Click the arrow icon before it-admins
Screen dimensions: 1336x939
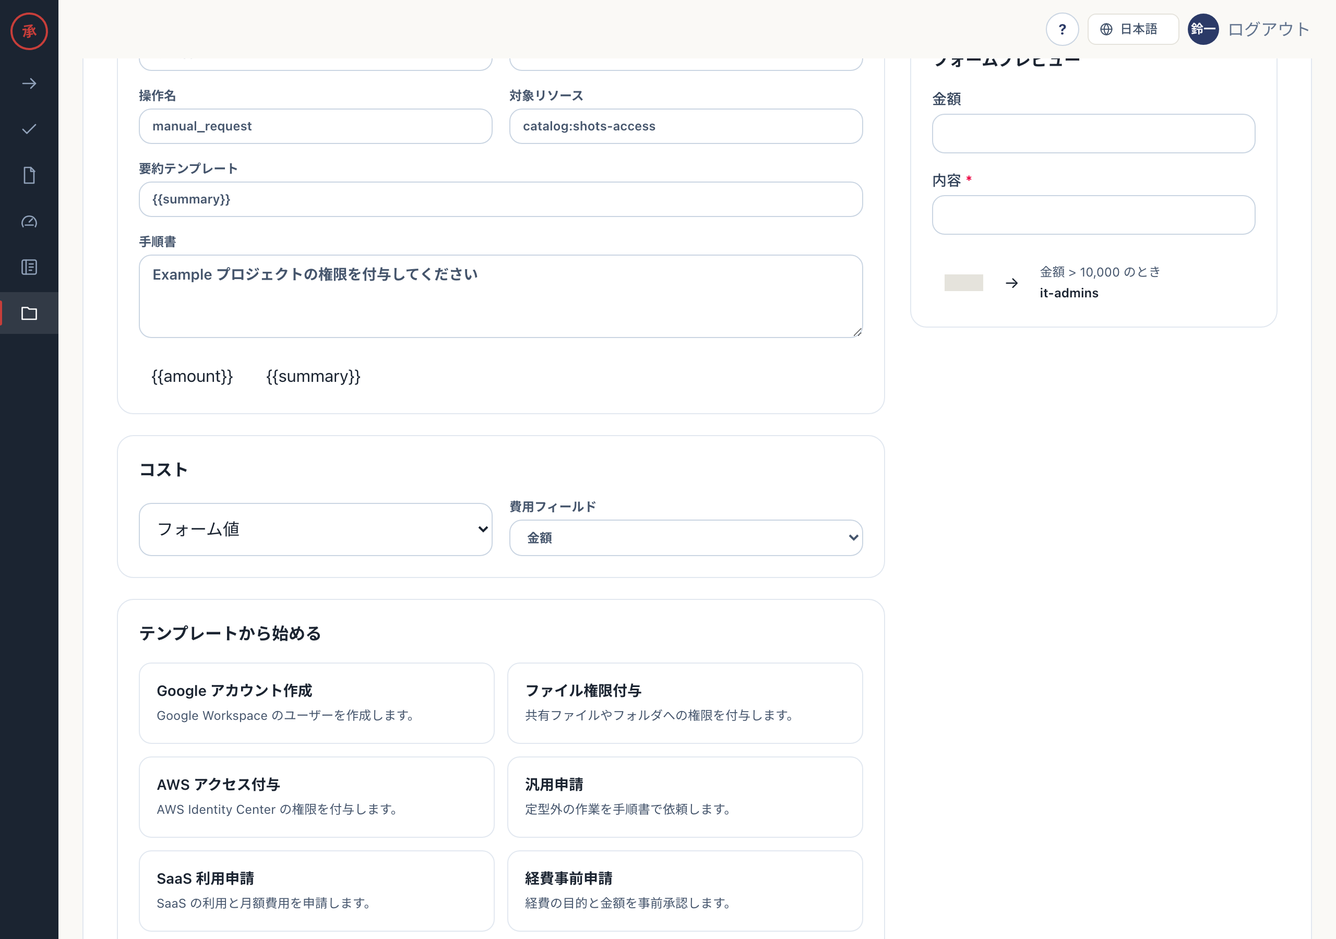pos(1012,283)
